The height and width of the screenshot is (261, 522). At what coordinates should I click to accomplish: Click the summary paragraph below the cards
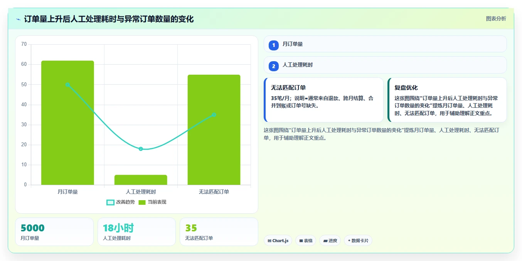(382, 134)
